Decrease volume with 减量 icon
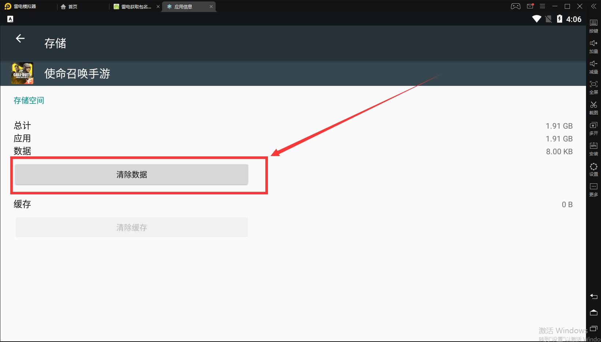The image size is (601, 342). pyautogui.click(x=593, y=66)
